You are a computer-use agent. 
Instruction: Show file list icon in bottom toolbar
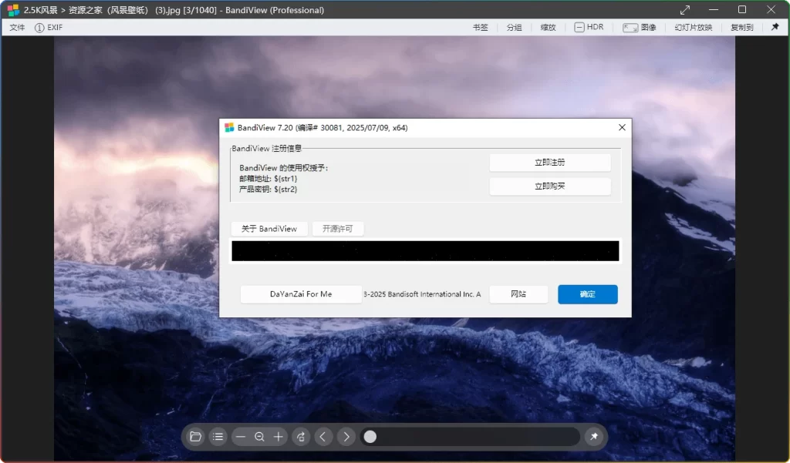(x=218, y=437)
